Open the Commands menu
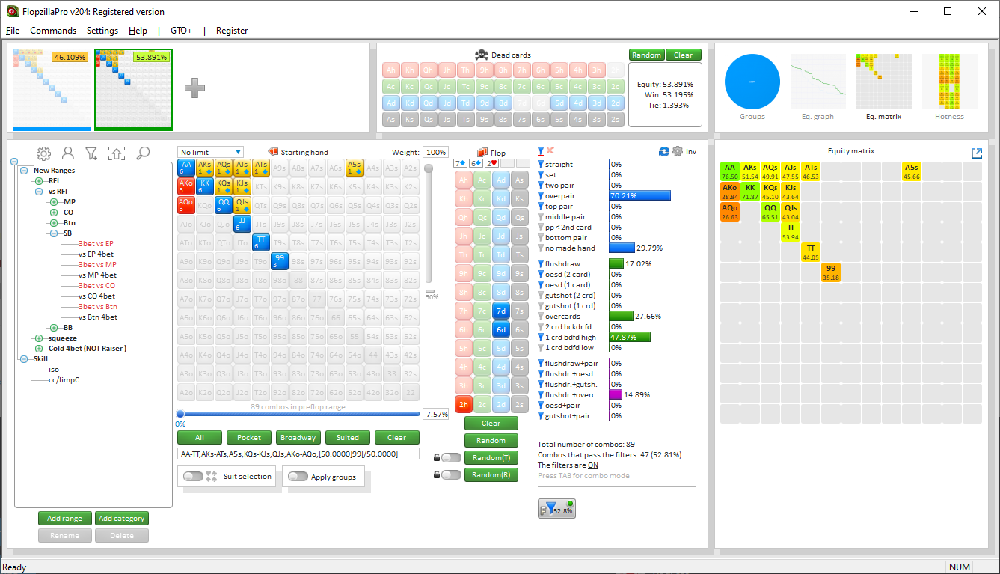 (x=53, y=31)
